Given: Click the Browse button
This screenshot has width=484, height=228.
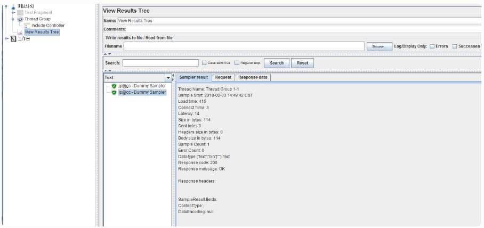Looking at the screenshot, I should point(380,46).
